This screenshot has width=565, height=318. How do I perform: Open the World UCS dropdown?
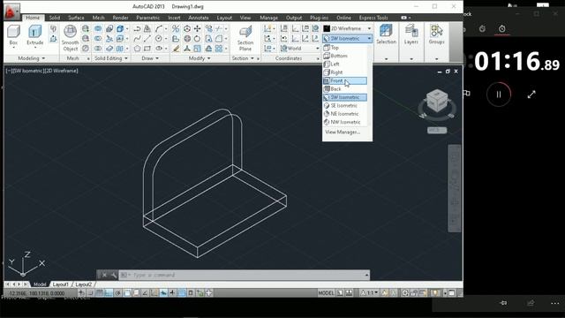[x=300, y=49]
